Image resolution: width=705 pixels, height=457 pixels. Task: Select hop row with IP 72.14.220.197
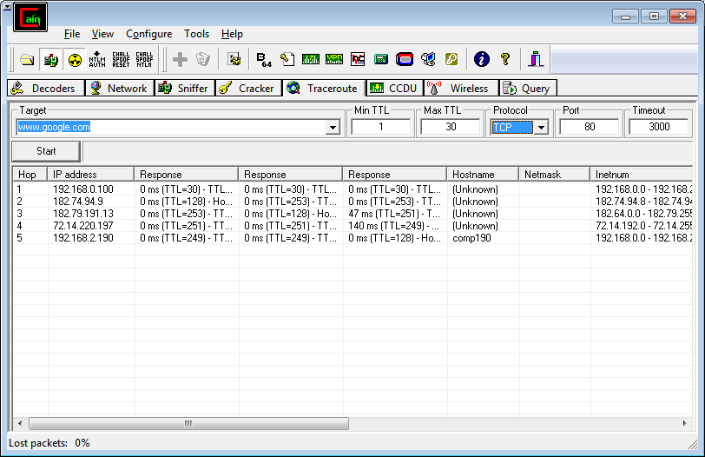(82, 226)
